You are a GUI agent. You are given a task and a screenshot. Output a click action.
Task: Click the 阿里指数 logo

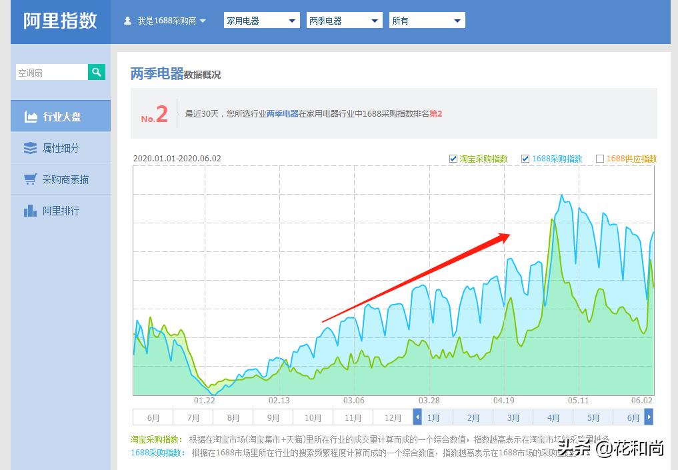[59, 21]
